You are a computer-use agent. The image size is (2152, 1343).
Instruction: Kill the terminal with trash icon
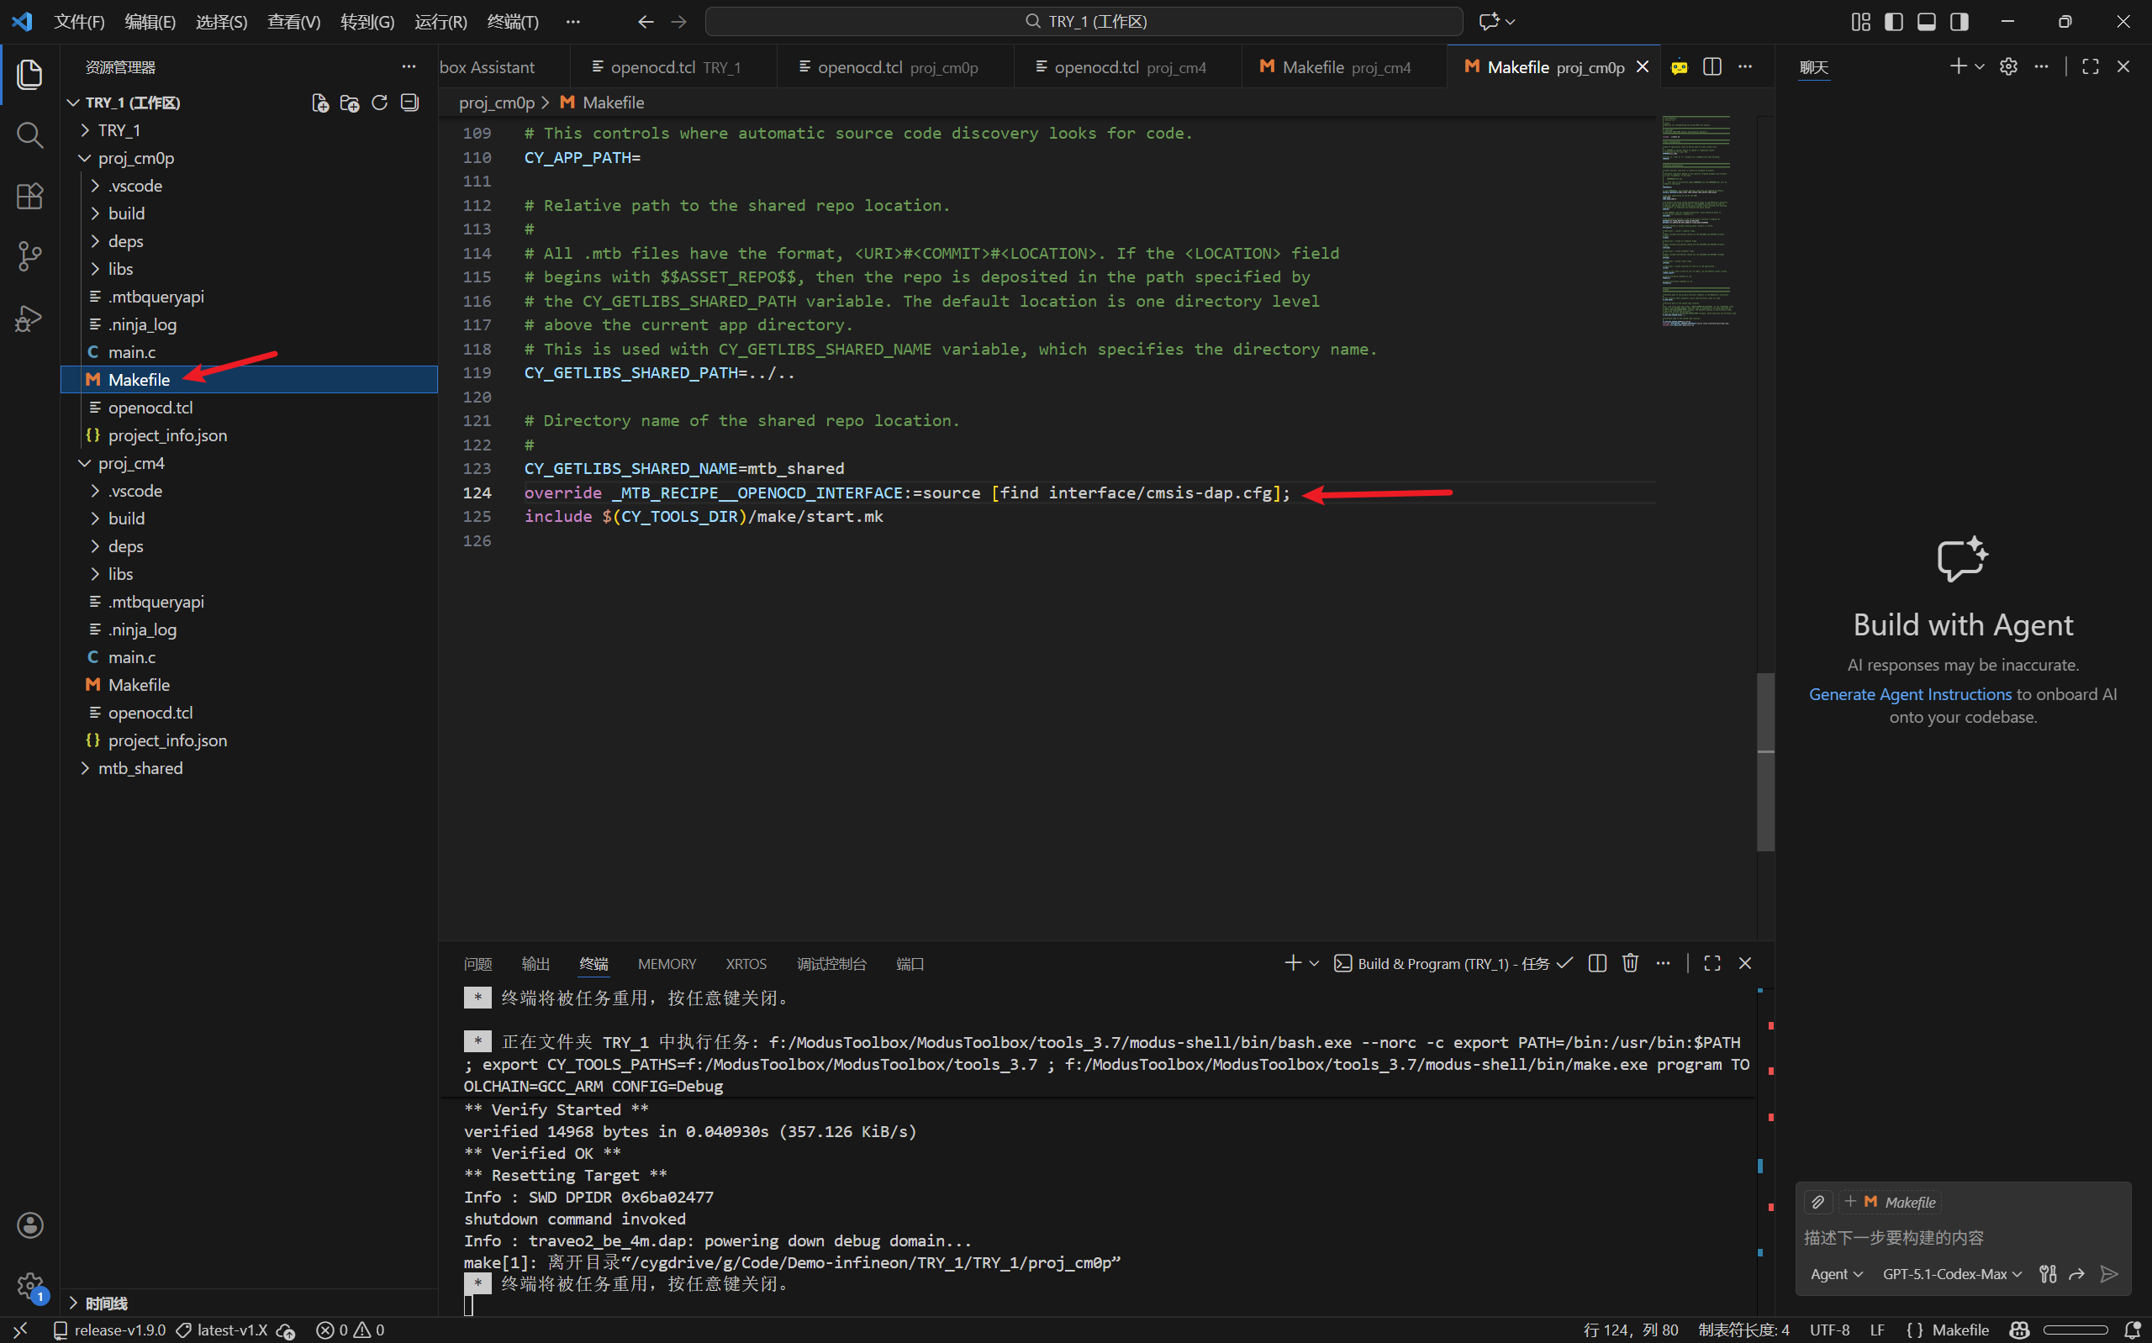(x=1630, y=963)
